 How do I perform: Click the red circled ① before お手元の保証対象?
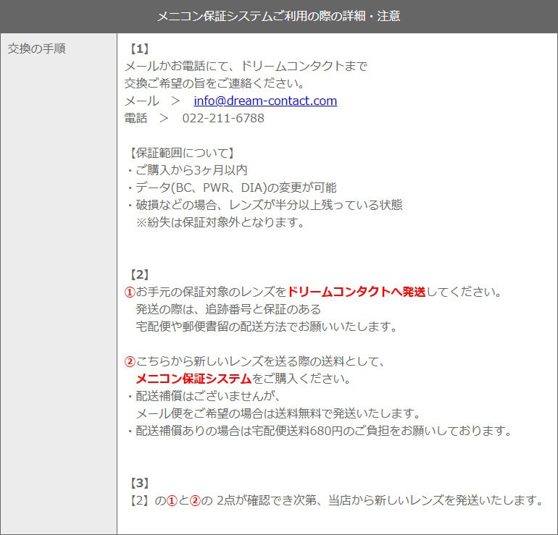click(130, 292)
